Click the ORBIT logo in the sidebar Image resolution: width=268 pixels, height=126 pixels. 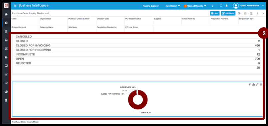click(x=6, y=6)
